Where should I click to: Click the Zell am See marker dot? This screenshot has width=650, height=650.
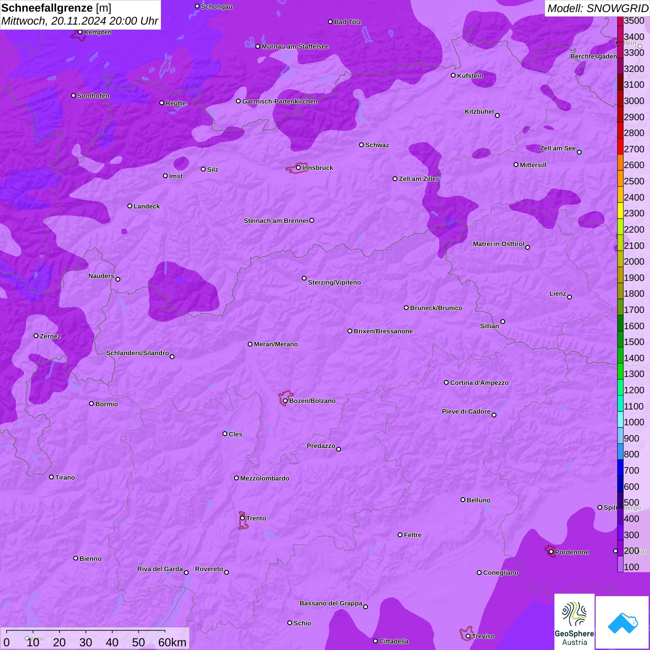tap(579, 152)
